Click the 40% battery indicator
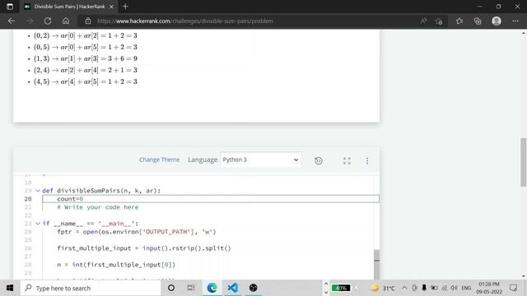The image size is (527, 296). click(341, 288)
